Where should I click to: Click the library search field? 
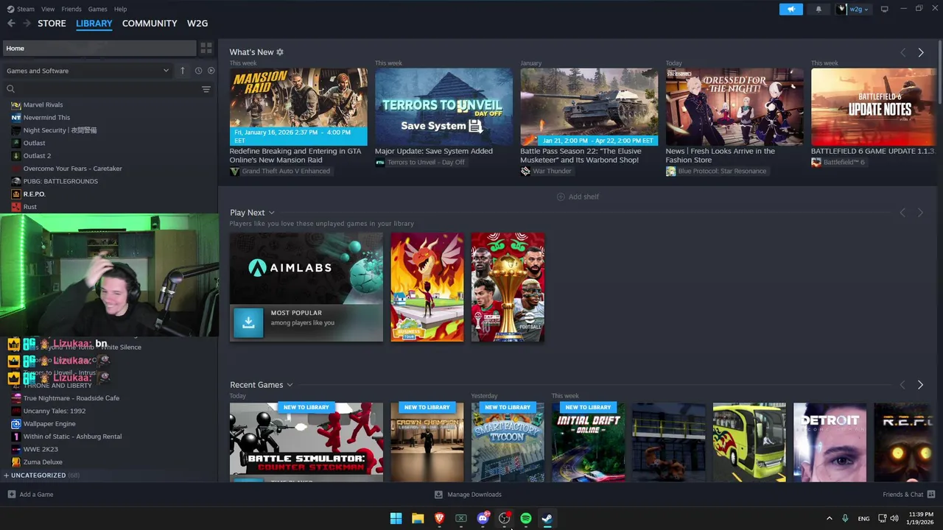tap(102, 89)
